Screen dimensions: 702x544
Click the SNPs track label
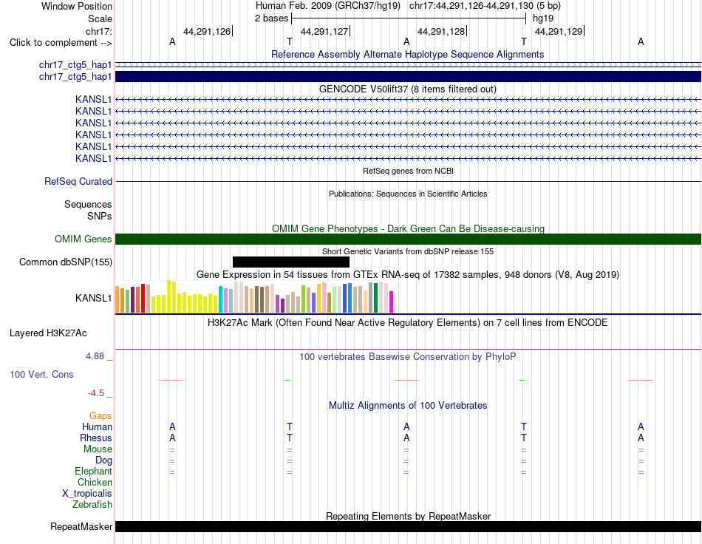tap(100, 217)
